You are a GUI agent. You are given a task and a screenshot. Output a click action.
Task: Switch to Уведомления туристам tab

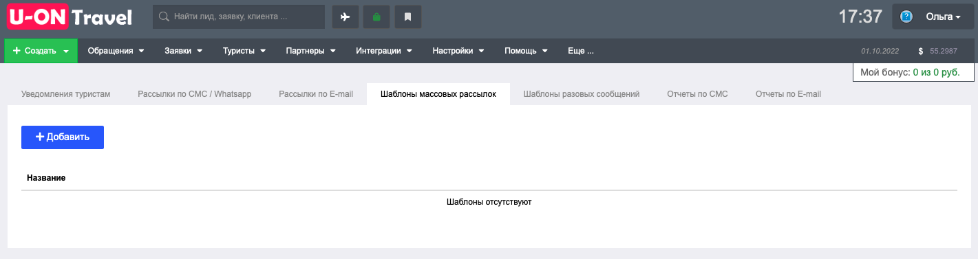click(65, 94)
